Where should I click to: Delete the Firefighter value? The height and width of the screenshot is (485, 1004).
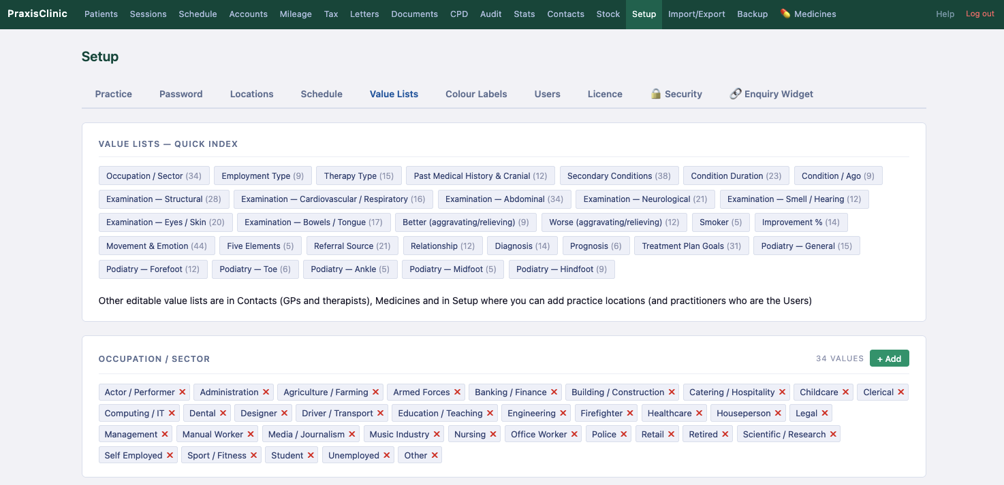coord(630,414)
